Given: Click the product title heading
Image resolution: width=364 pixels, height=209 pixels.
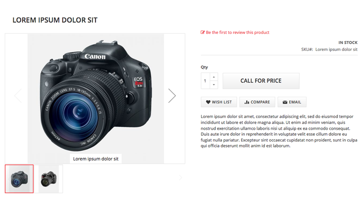Looking at the screenshot, I should click(55, 20).
